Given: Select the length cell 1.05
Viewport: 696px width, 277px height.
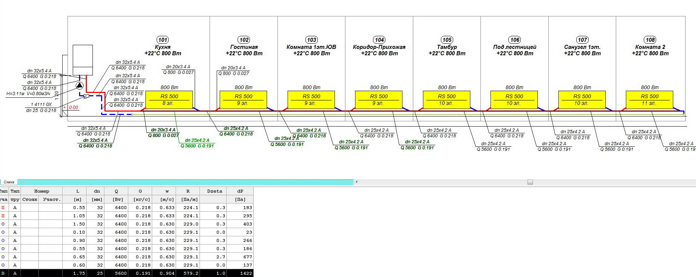Looking at the screenshot, I should pyautogui.click(x=75, y=216).
